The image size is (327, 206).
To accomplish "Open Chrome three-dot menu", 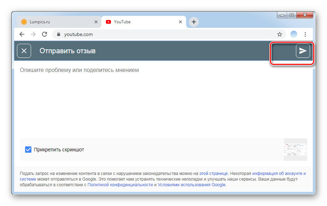I will pos(305,34).
